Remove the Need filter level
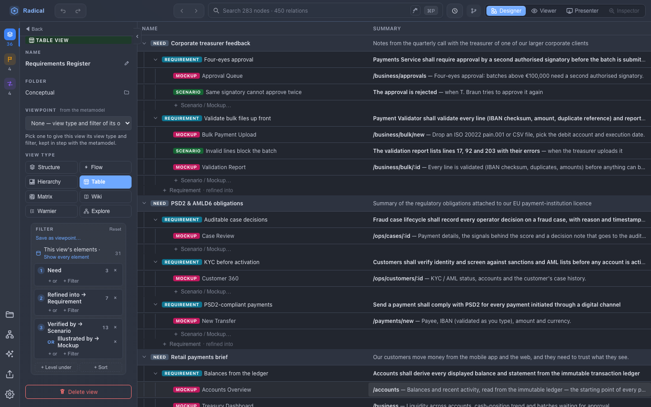 [x=115, y=270]
